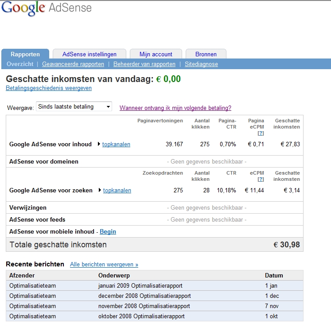Click the Afzender column header

pyautogui.click(x=22, y=275)
